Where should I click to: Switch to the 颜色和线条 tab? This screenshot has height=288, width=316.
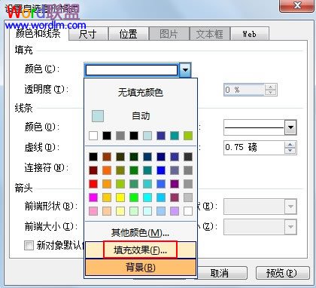tap(38, 34)
